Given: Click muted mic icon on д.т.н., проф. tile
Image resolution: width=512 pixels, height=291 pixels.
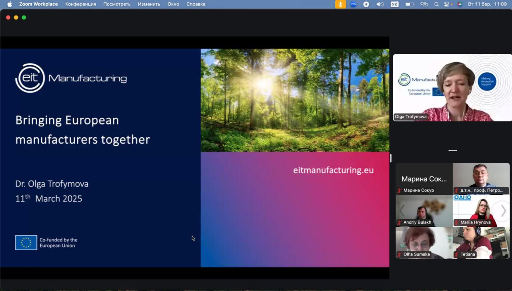Looking at the screenshot, I should [456, 190].
